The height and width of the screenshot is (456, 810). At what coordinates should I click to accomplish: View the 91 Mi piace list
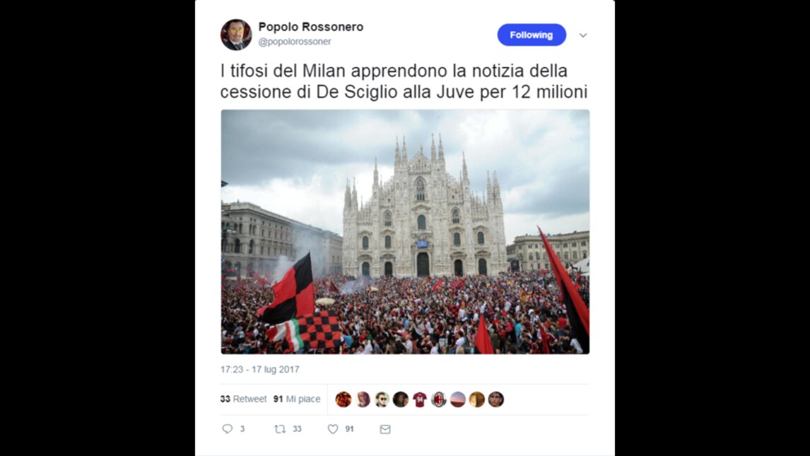pos(297,399)
